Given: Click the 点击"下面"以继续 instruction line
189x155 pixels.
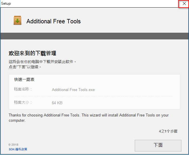Looking at the screenshot, I should coord(25,67).
